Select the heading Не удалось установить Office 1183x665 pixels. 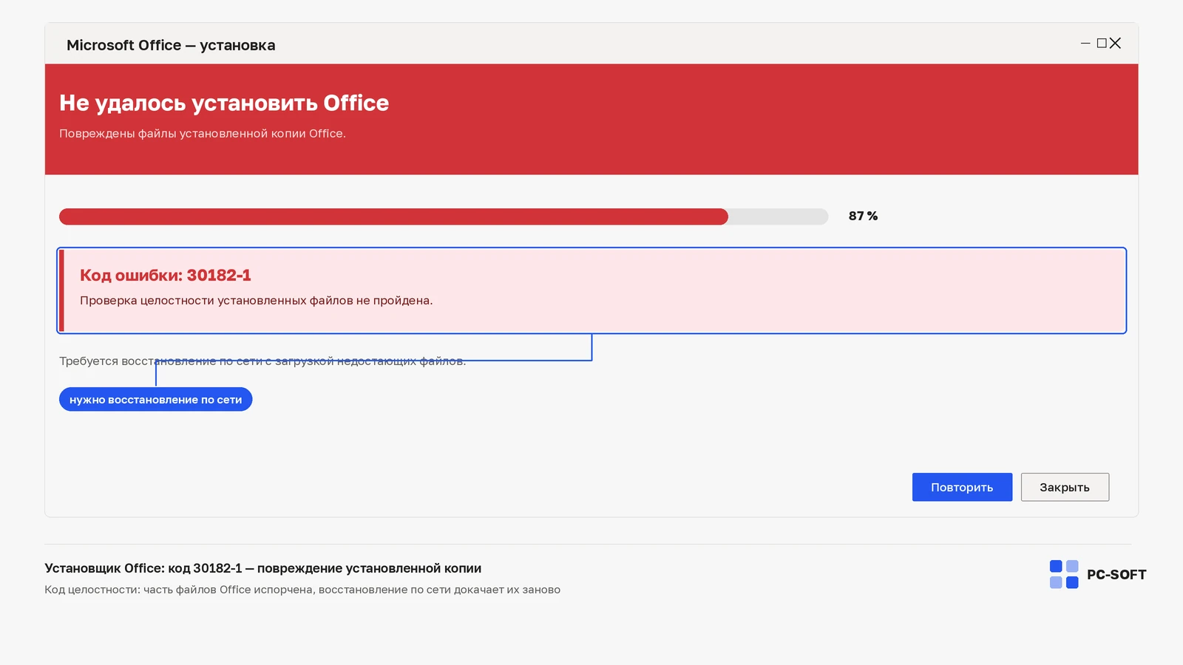click(x=224, y=103)
